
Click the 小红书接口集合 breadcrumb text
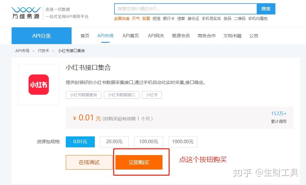pyautogui.click(x=71, y=51)
